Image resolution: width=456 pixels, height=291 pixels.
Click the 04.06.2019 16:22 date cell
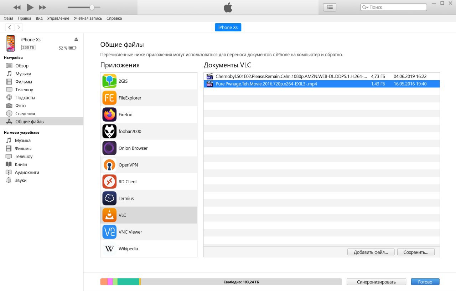[410, 76]
